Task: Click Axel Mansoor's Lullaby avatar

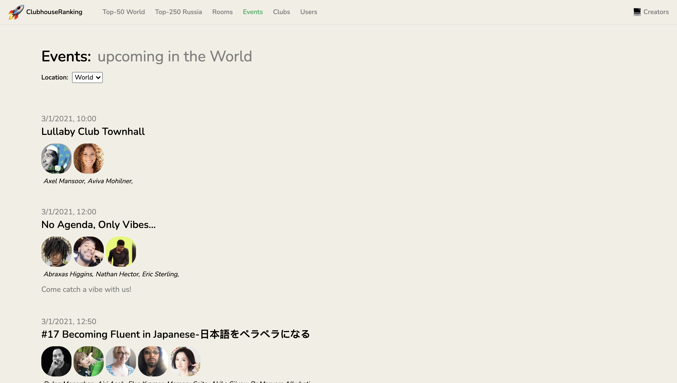Action: coord(56,158)
